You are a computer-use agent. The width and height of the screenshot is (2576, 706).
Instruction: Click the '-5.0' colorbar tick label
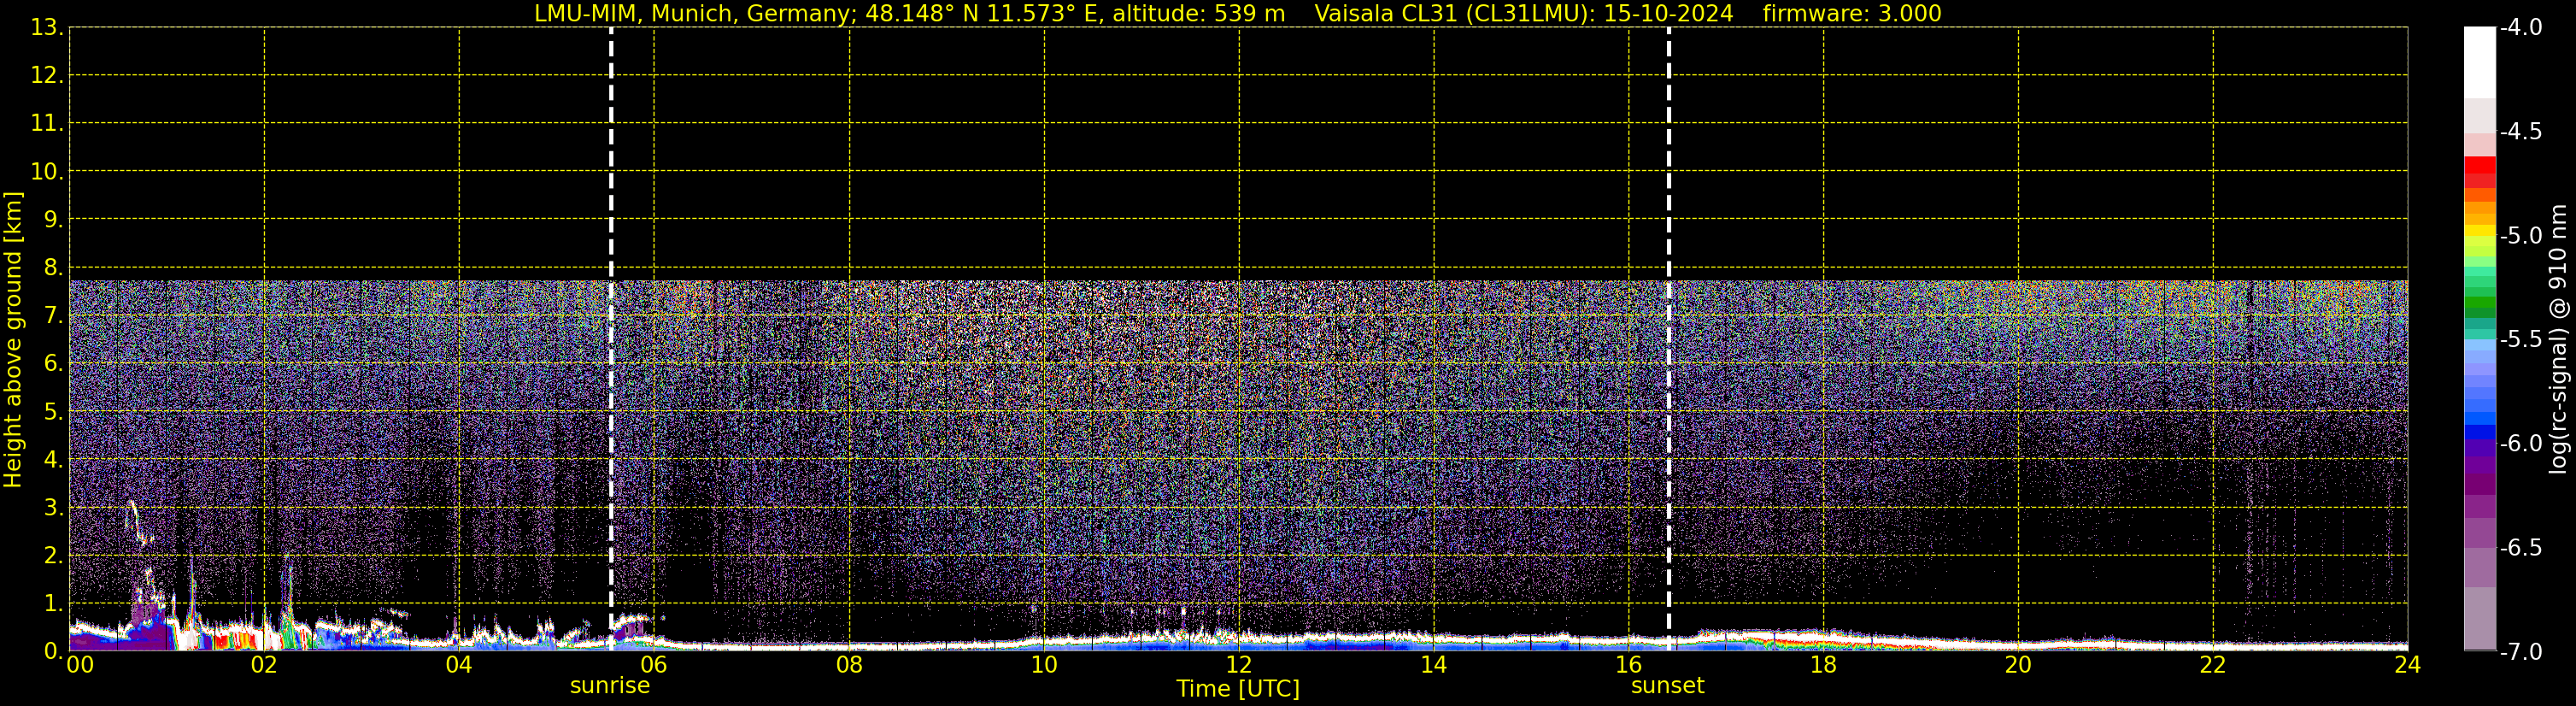click(2521, 236)
